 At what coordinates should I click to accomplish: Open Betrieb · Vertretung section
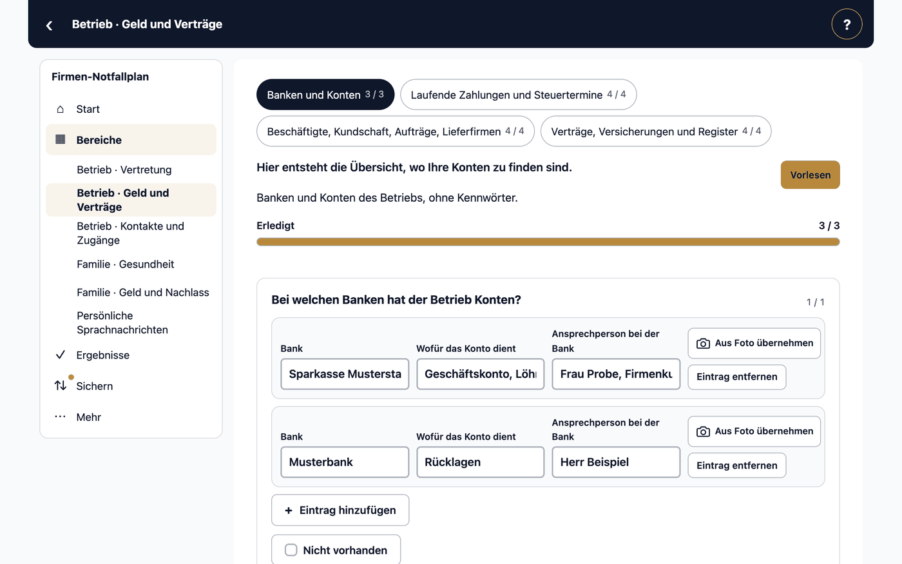coord(131,170)
